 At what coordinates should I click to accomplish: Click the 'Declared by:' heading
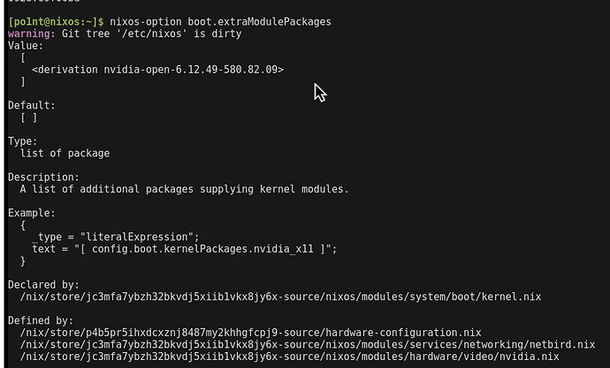(x=44, y=284)
